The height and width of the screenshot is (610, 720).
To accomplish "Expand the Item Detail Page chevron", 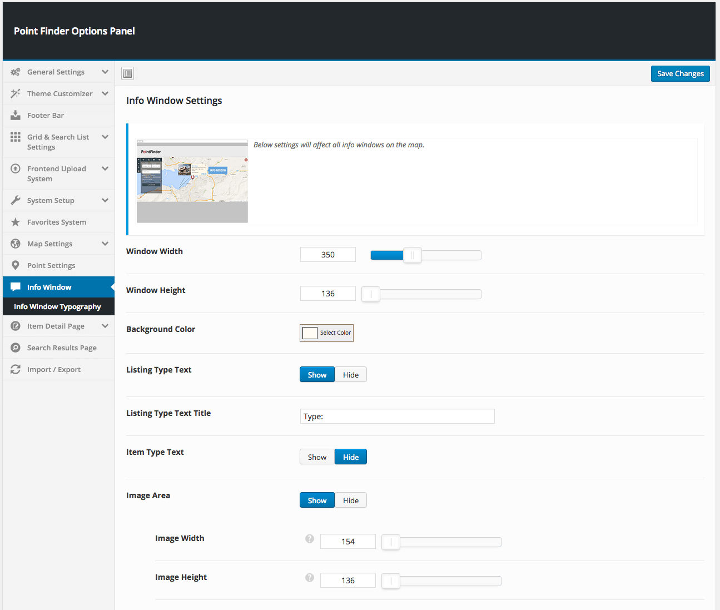I will click(x=105, y=326).
